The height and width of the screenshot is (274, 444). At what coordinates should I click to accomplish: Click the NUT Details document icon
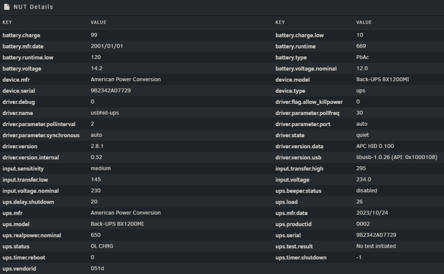7,7
